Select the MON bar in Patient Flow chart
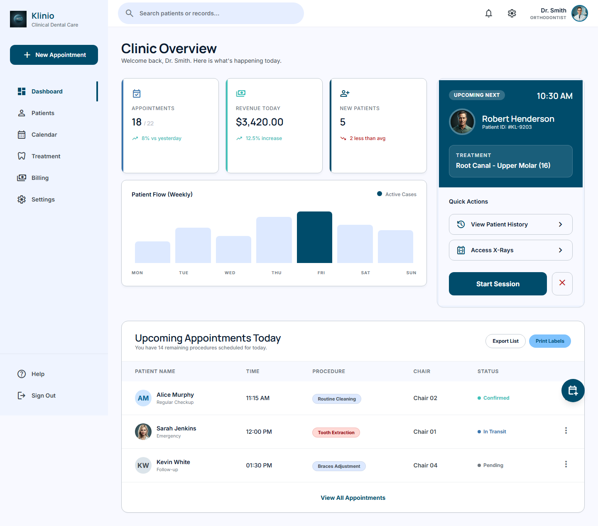Viewport: 598px width, 526px height. coord(152,252)
